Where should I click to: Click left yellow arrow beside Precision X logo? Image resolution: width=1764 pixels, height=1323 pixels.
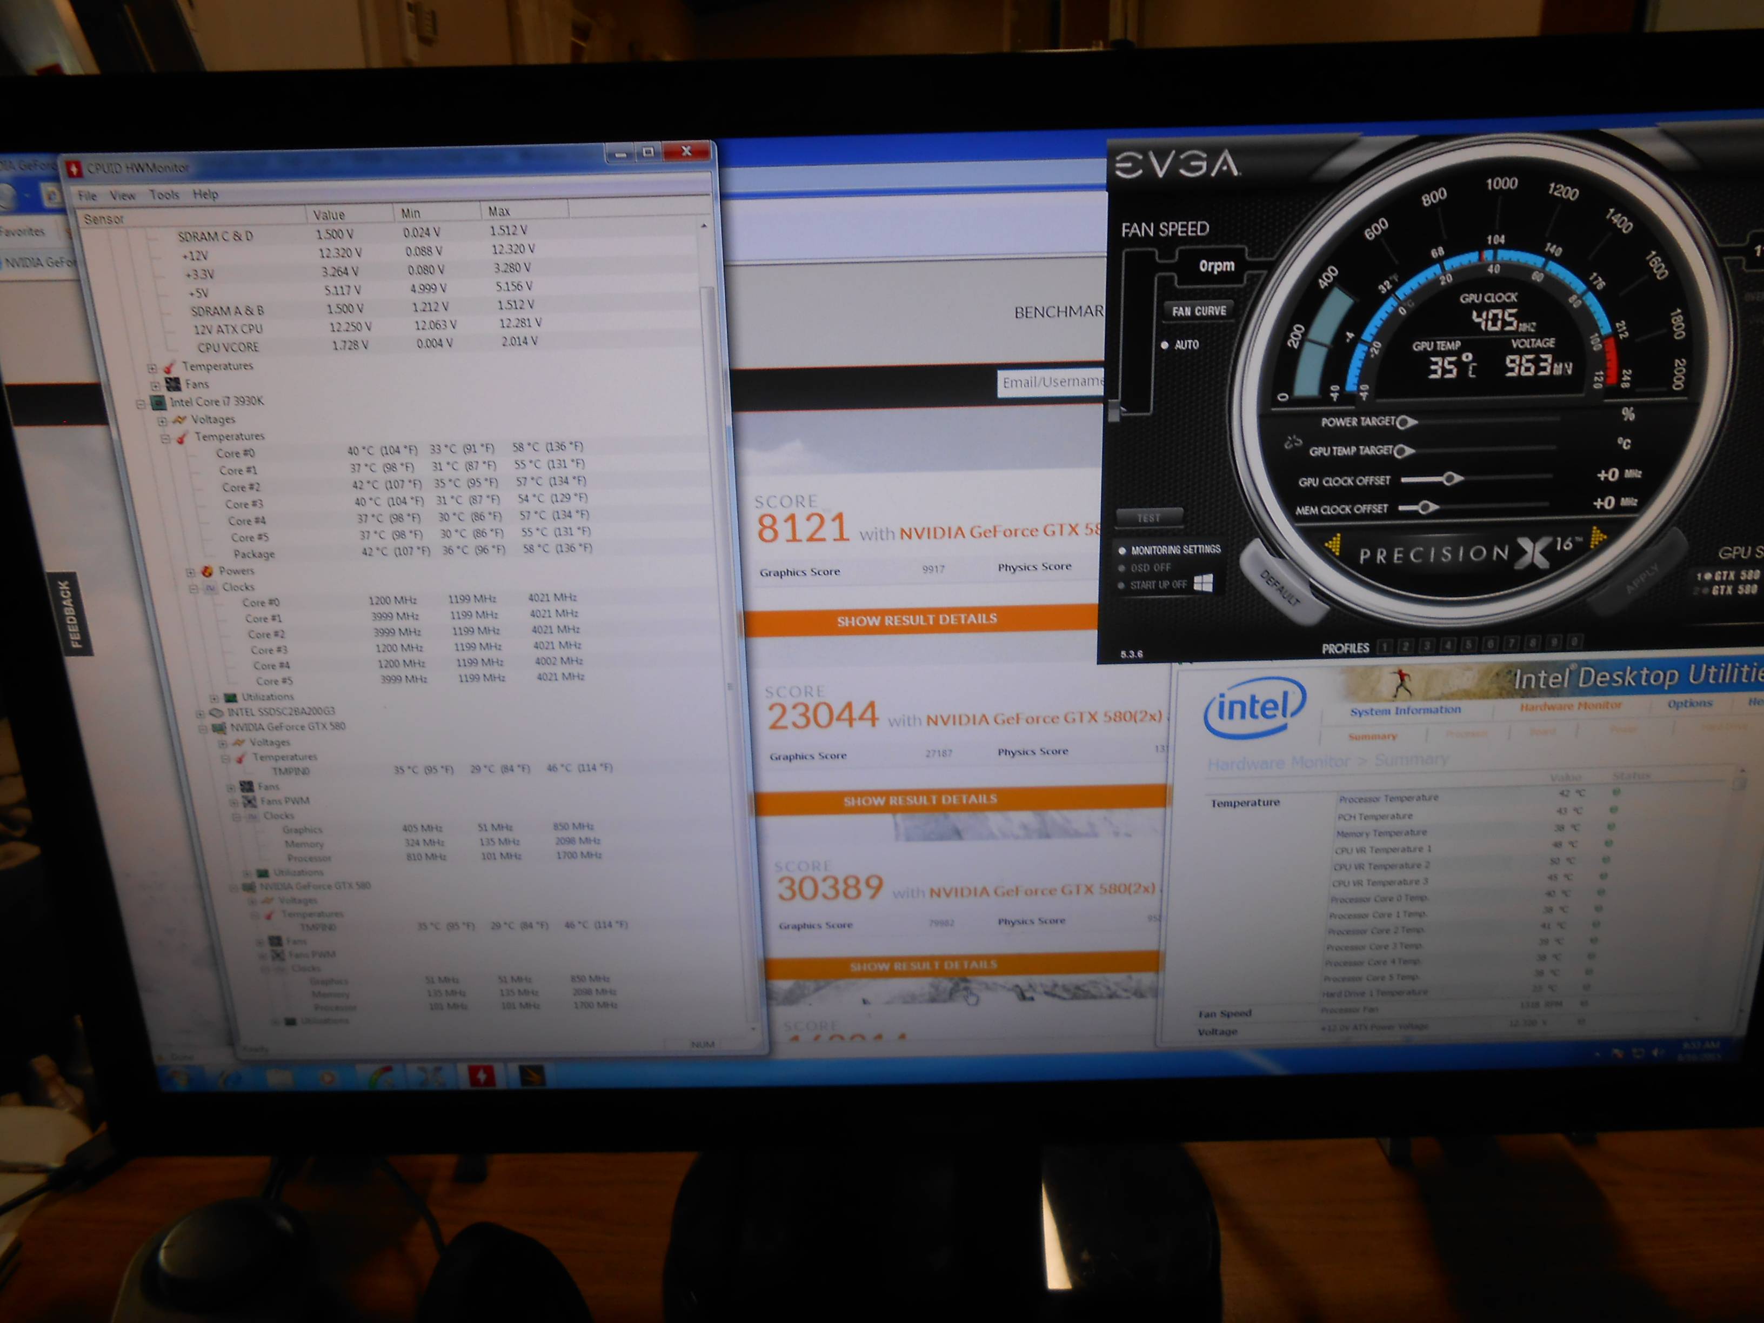(x=1333, y=545)
